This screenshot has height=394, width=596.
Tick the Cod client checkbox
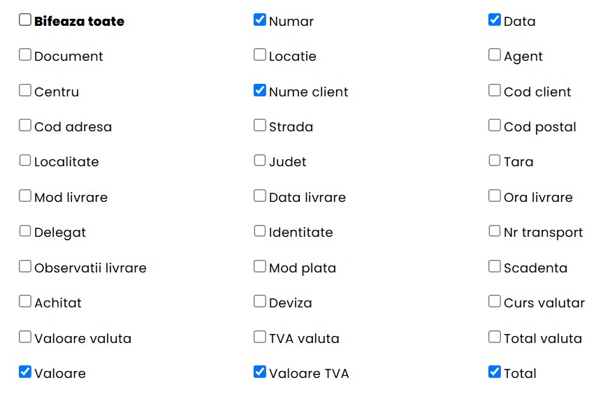pyautogui.click(x=495, y=90)
